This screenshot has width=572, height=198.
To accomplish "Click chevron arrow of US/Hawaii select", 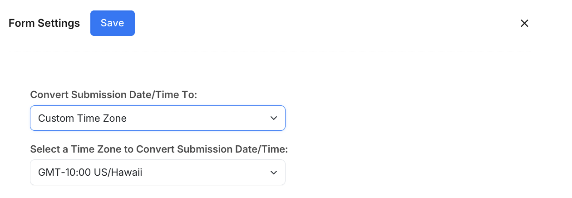I will pyautogui.click(x=273, y=172).
